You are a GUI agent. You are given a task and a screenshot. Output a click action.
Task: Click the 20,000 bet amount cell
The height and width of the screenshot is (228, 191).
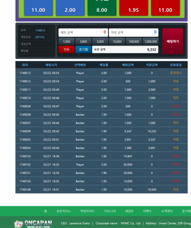coord(128,173)
